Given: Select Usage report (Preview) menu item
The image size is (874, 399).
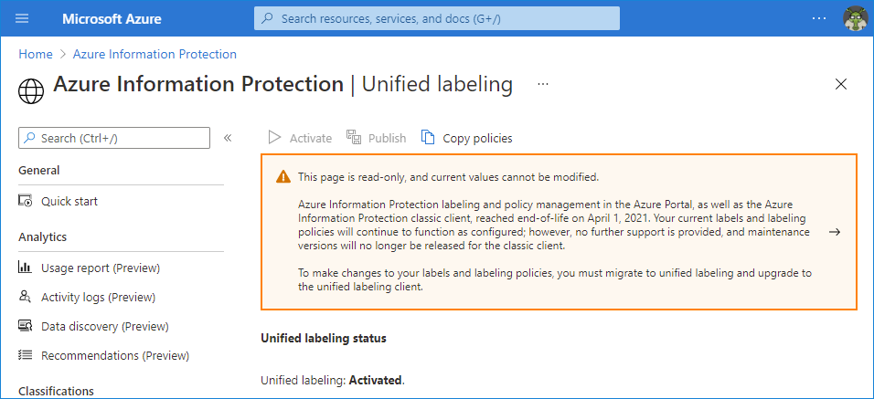Looking at the screenshot, I should click(x=101, y=268).
